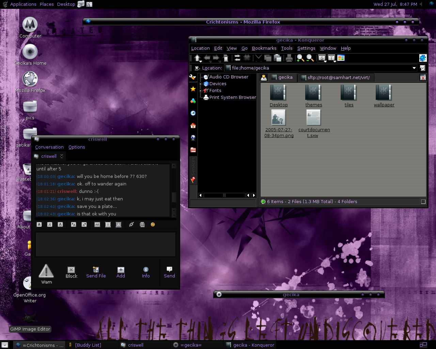This screenshot has width=436, height=349.
Task: Click the Back arrow in Konqueror toolbar
Action: [x=207, y=58]
